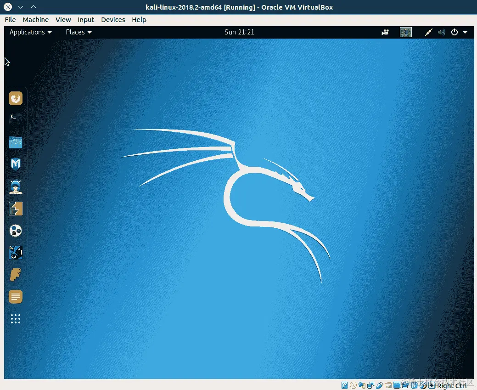Click the display settings status icon
Viewport: 477px width, 390px height.
pyautogui.click(x=397, y=385)
